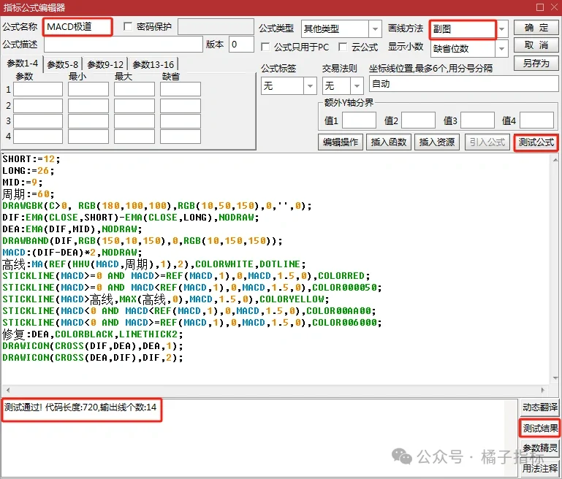Click the 用法注释 button

coord(539,468)
